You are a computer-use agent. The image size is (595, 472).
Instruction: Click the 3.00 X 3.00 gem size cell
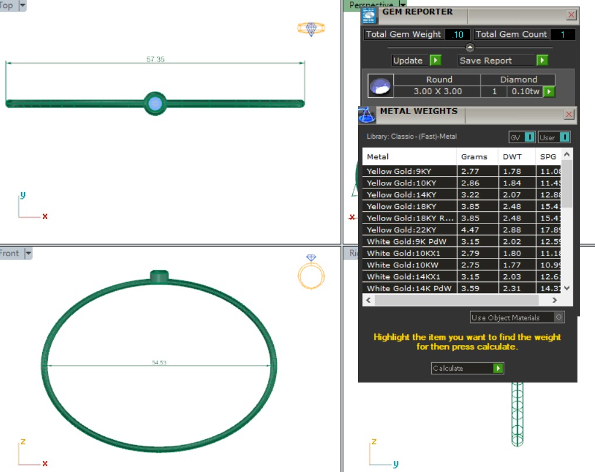[437, 91]
